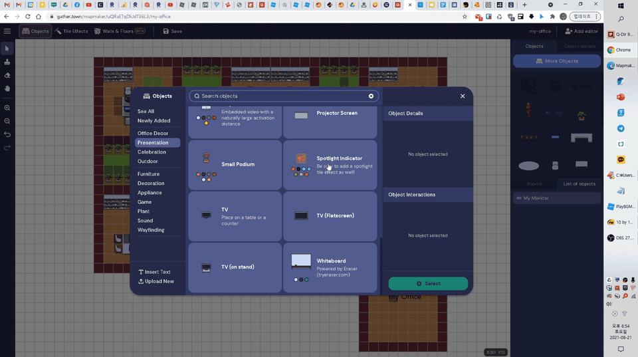638x357 pixels.
Task: Click More Objects button in right panel
Action: pyautogui.click(x=557, y=61)
